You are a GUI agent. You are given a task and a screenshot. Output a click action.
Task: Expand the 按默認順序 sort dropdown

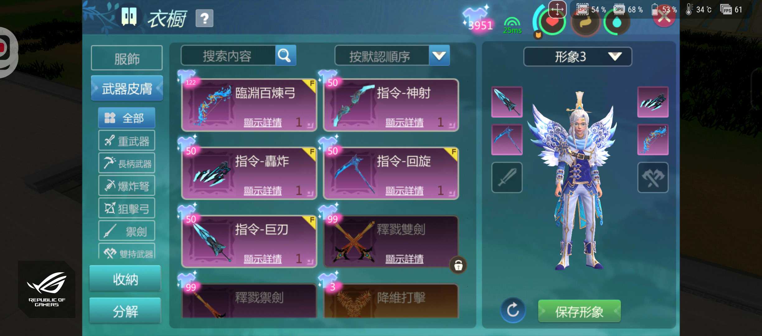pos(439,56)
